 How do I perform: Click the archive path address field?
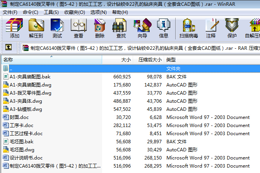[x=140, y=48]
